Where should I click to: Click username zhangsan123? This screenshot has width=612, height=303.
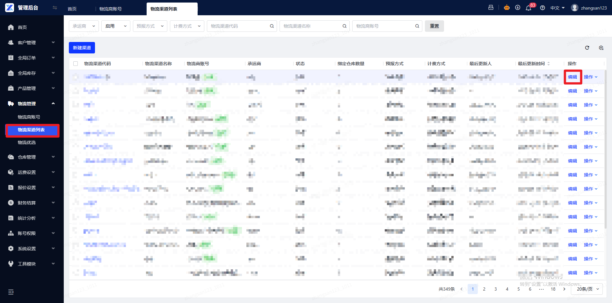pyautogui.click(x=594, y=8)
